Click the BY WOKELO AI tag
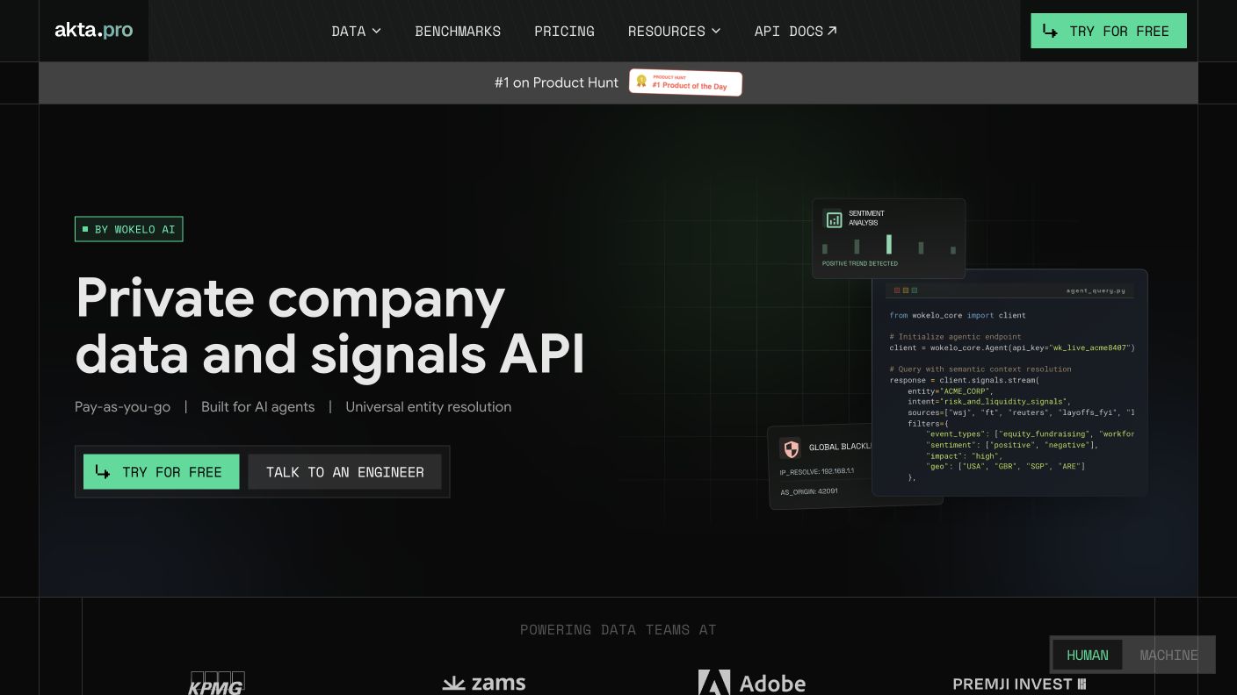 pos(129,229)
